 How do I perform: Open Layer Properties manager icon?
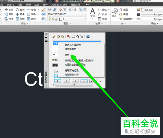pos(50,9)
